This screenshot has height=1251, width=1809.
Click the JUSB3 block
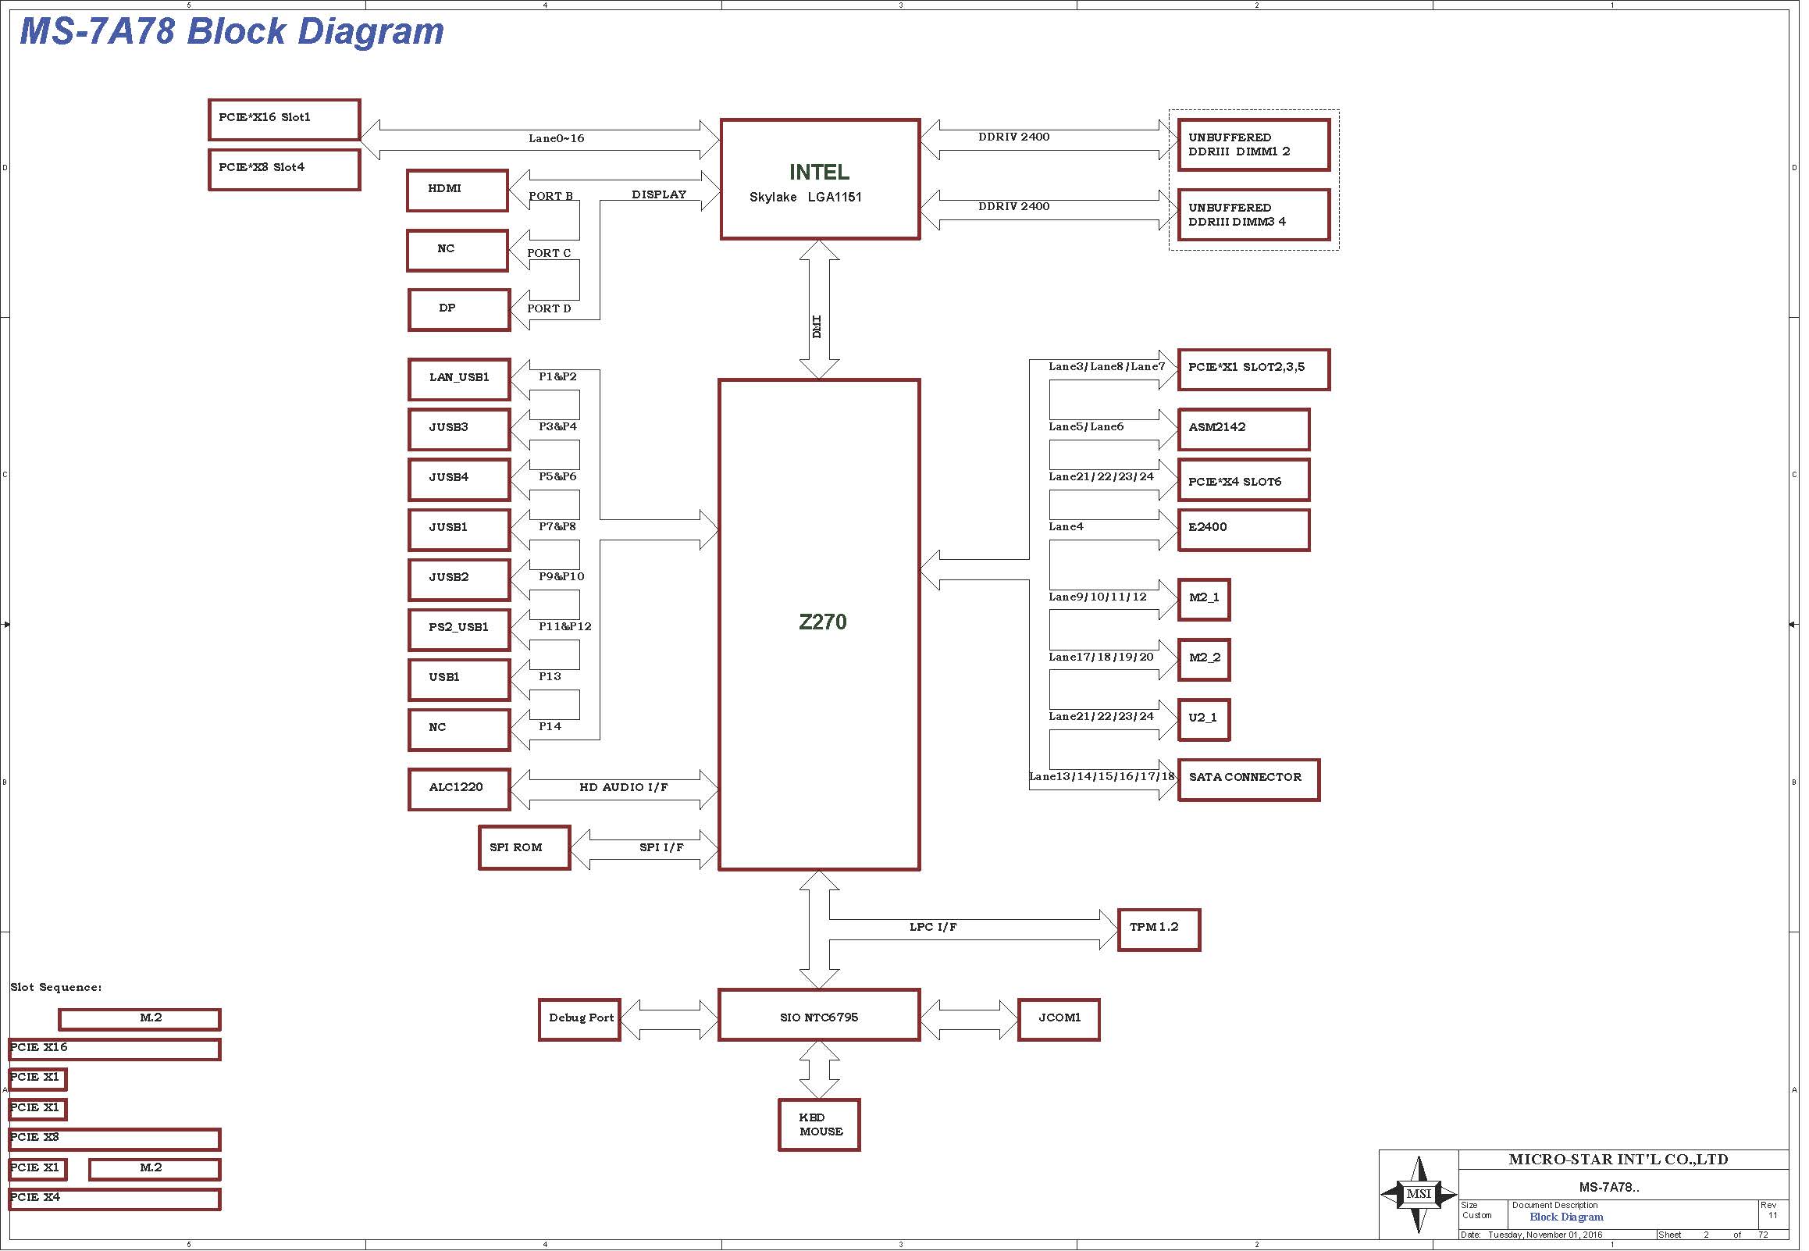460,429
